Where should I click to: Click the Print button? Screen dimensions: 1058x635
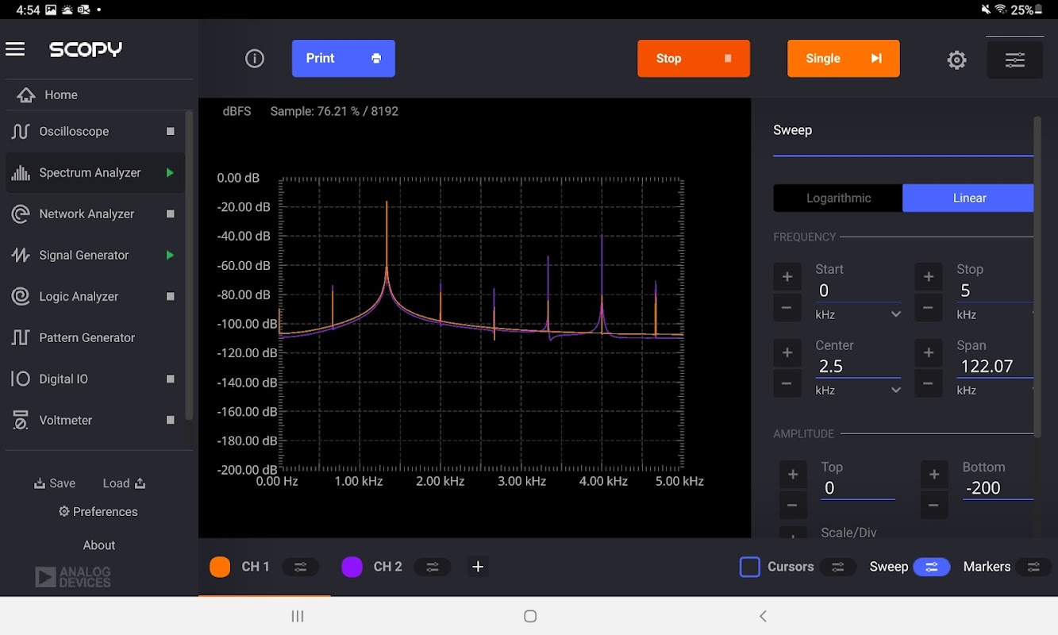(344, 59)
